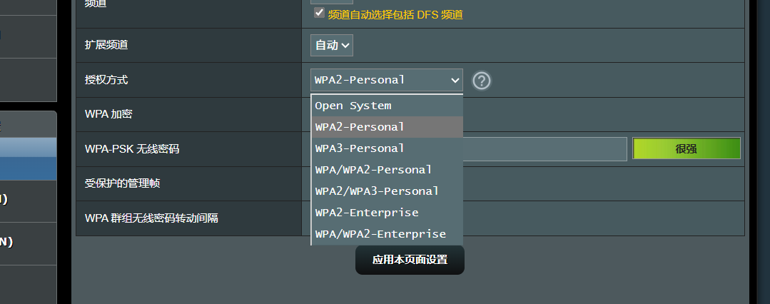This screenshot has height=304, width=770.
Task: Click the help question mark icon
Action: pos(482,81)
